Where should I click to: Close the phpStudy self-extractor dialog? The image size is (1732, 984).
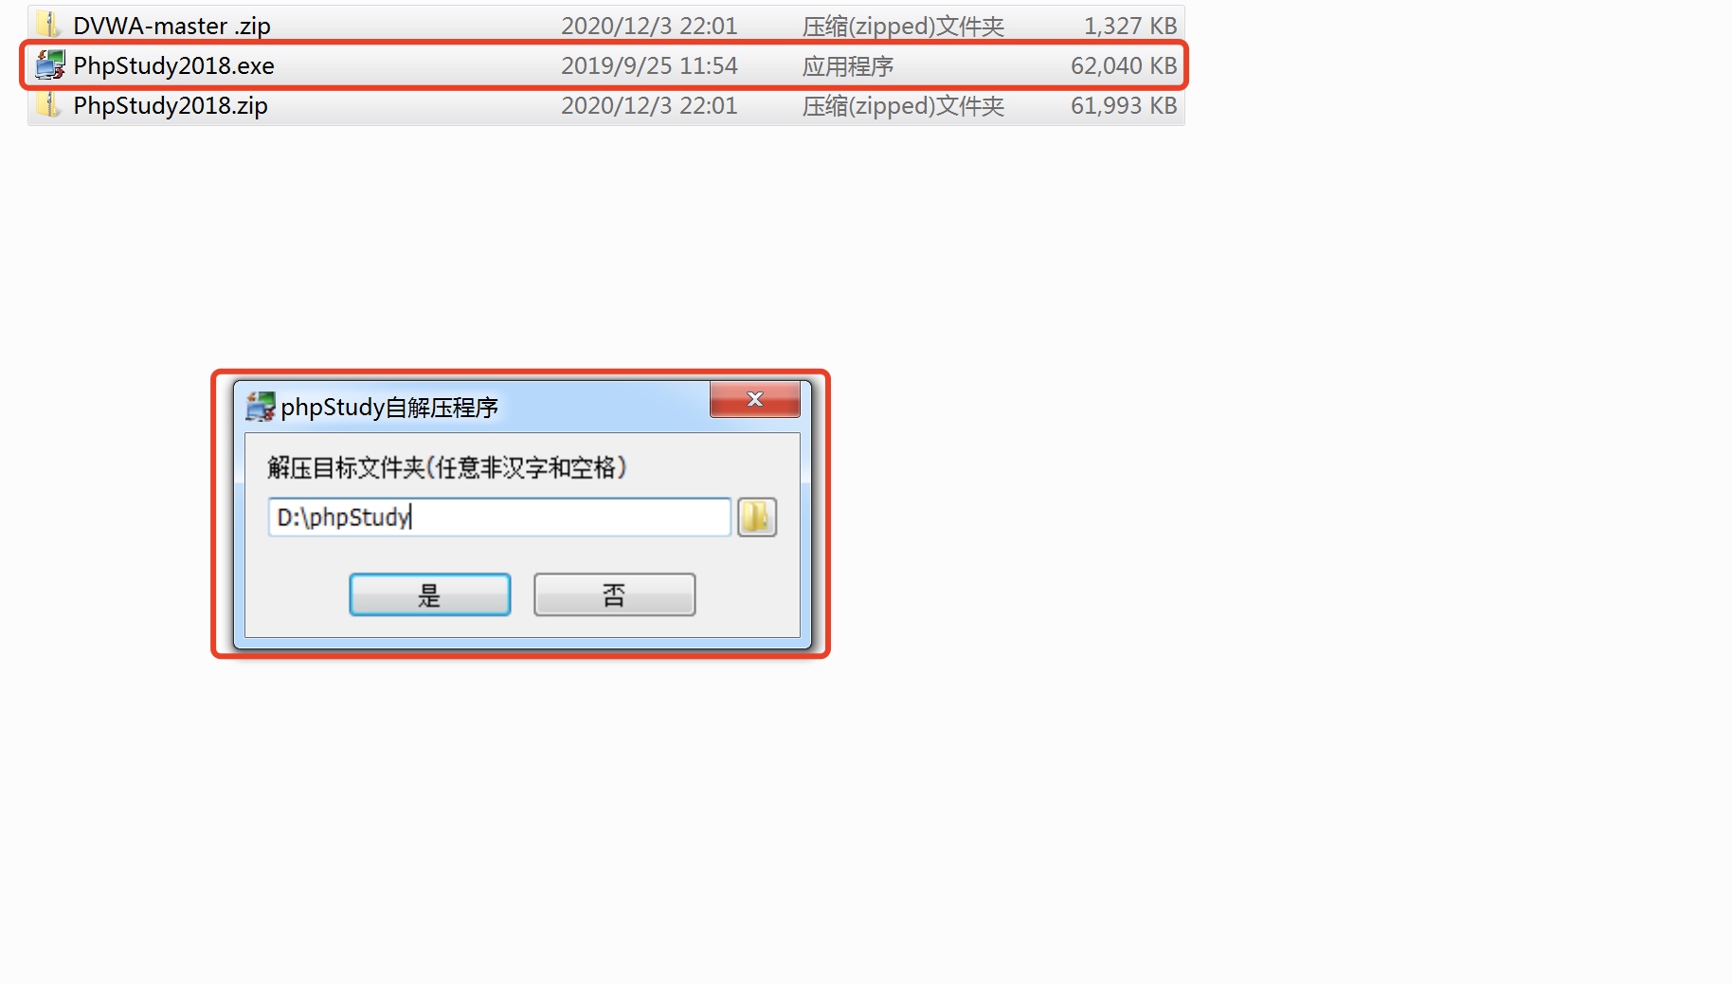tap(755, 399)
